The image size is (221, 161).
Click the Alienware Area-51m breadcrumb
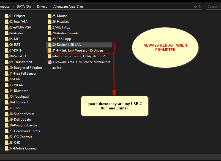coord(68,7)
